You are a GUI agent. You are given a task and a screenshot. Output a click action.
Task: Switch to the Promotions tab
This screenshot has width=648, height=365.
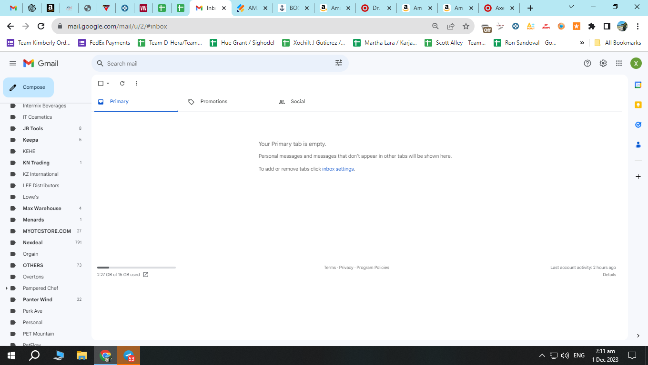point(227,102)
